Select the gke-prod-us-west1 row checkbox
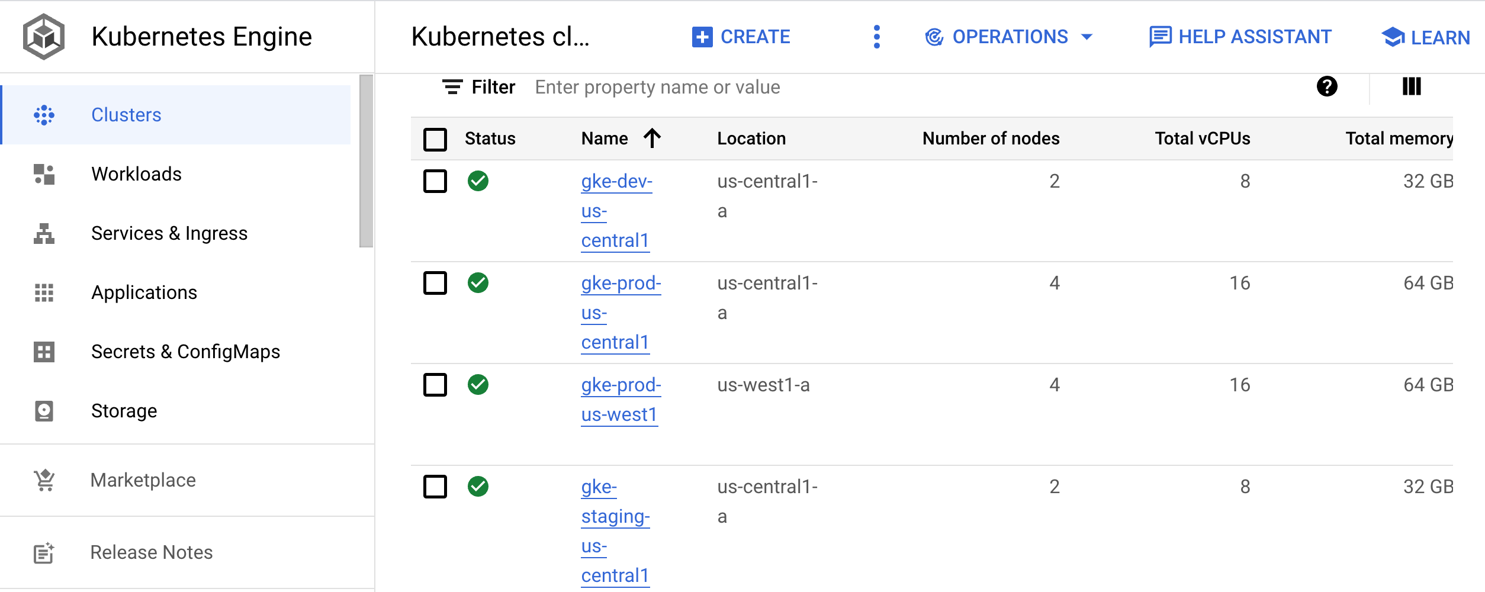Viewport: 1485px width, 592px height. tap(435, 385)
